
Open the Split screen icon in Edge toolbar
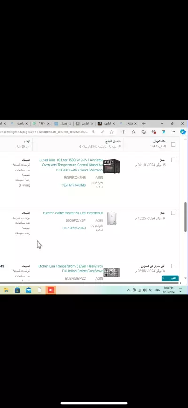(x=124, y=132)
